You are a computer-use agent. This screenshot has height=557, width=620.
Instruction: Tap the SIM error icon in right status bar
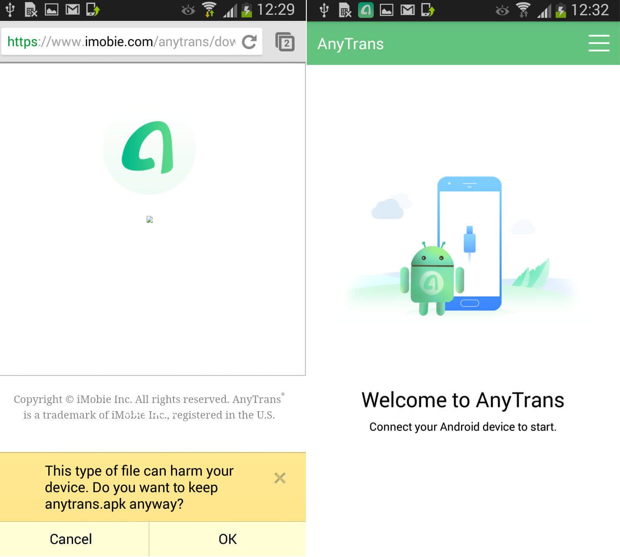pyautogui.click(x=345, y=10)
